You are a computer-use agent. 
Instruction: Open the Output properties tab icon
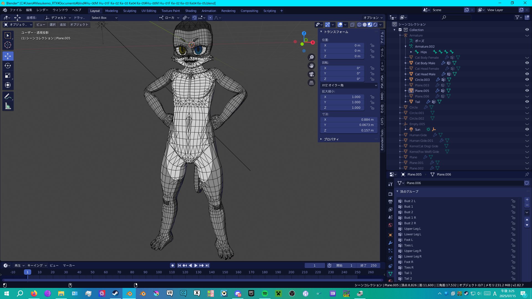pyautogui.click(x=390, y=202)
